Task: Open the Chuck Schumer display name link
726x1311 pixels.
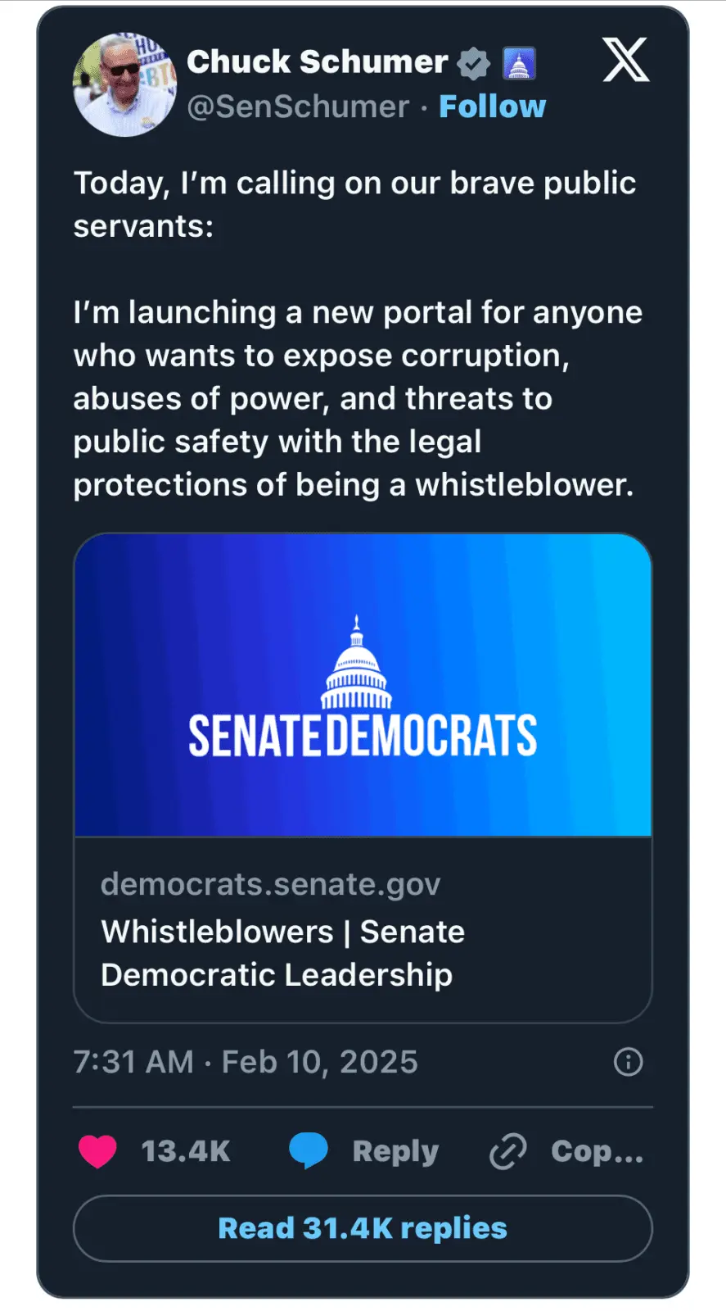Action: coord(317,62)
